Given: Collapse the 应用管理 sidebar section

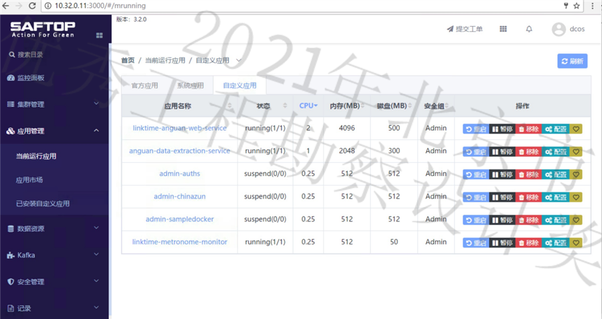Looking at the screenshot, I should point(54,131).
